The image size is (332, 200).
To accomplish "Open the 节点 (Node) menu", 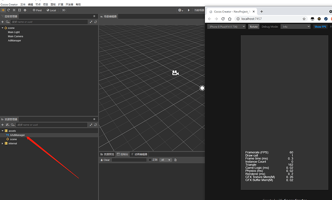I will (38, 4).
